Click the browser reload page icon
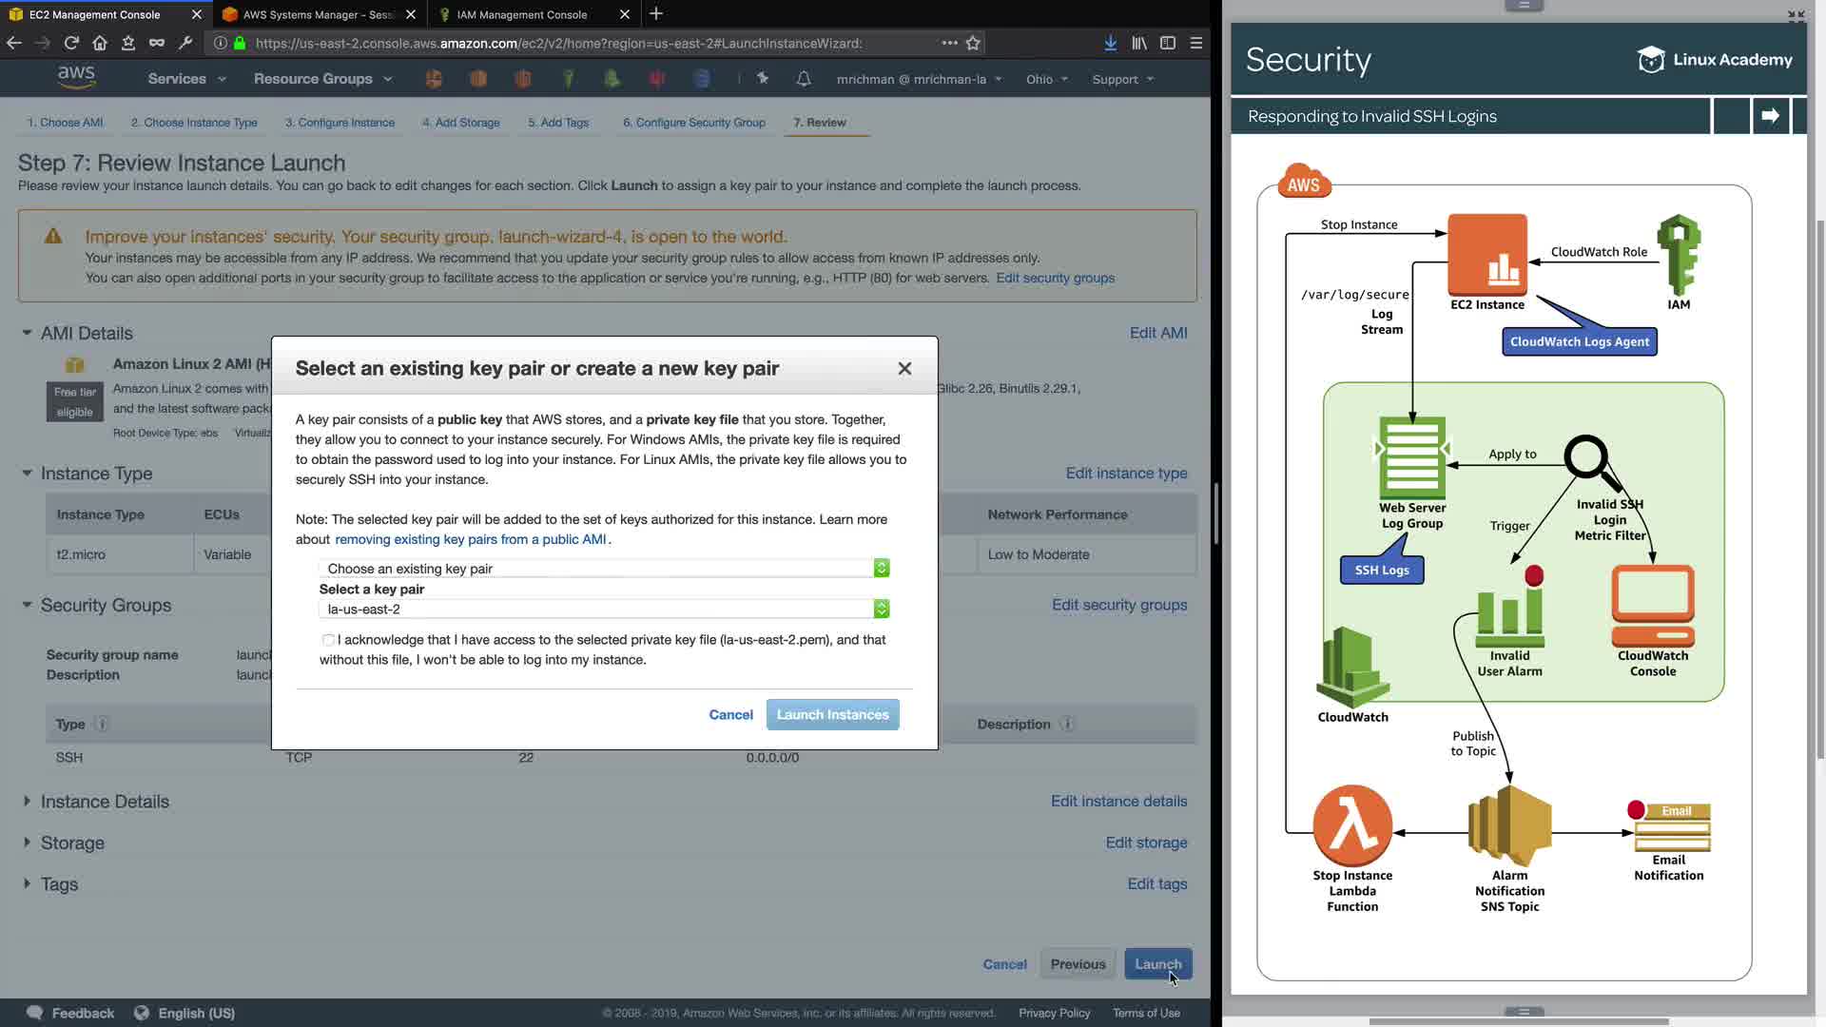 [71, 43]
